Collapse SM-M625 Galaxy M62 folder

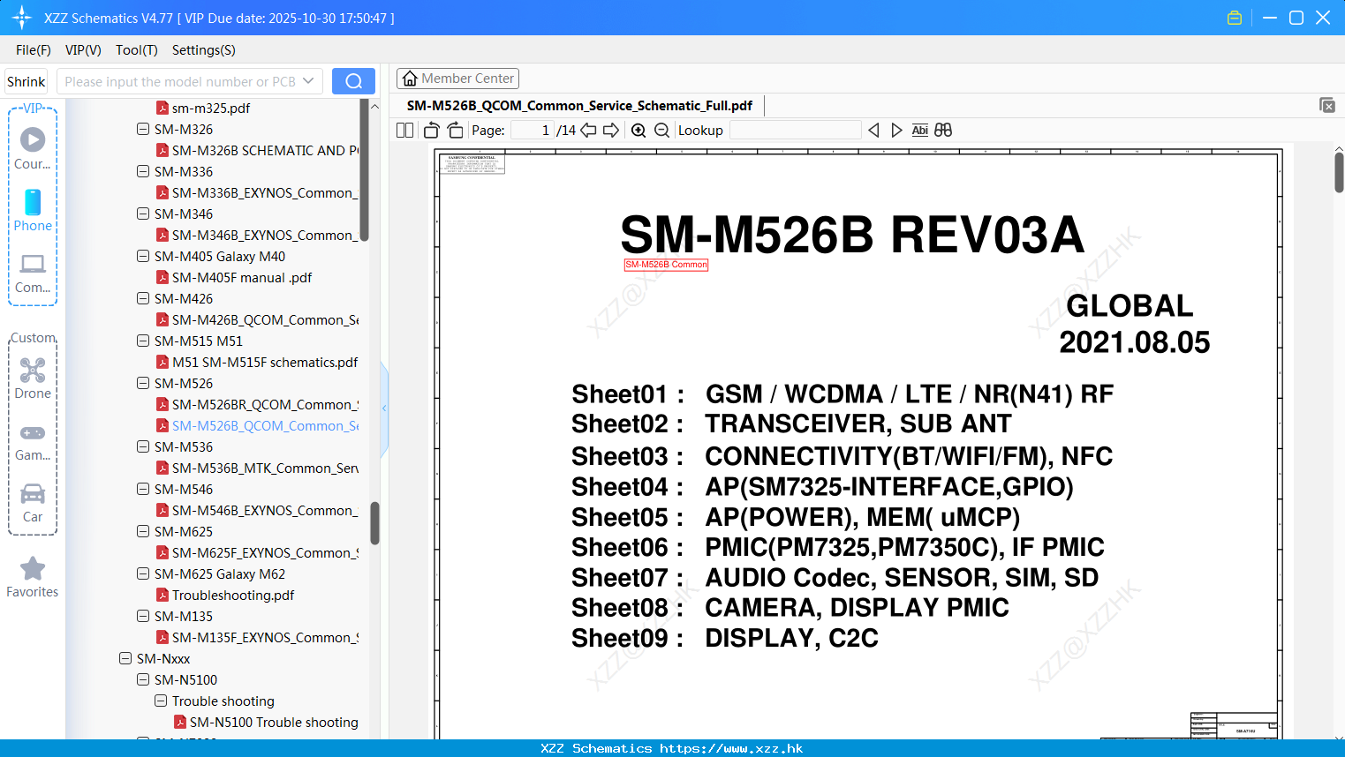click(143, 573)
